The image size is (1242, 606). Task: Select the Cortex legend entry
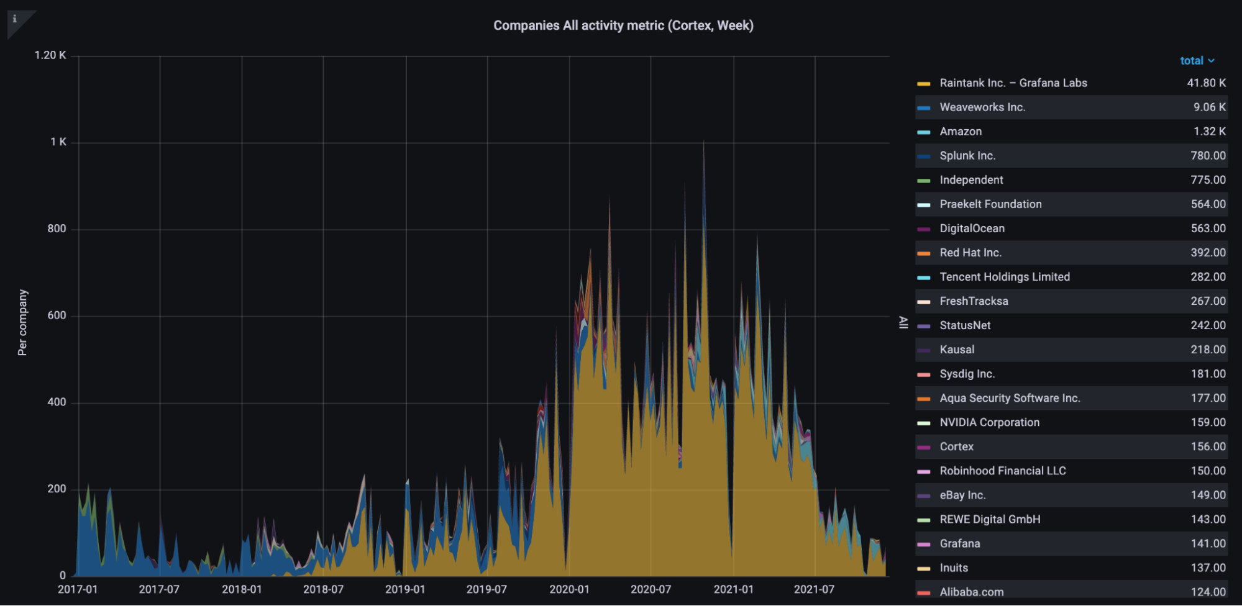click(x=956, y=446)
